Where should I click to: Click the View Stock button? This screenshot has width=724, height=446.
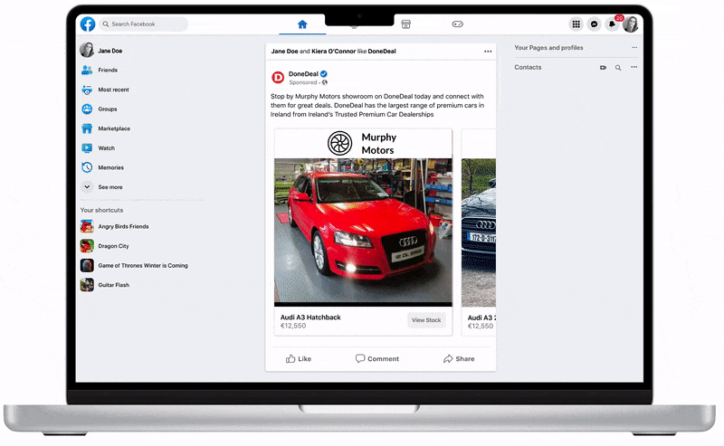click(x=426, y=320)
